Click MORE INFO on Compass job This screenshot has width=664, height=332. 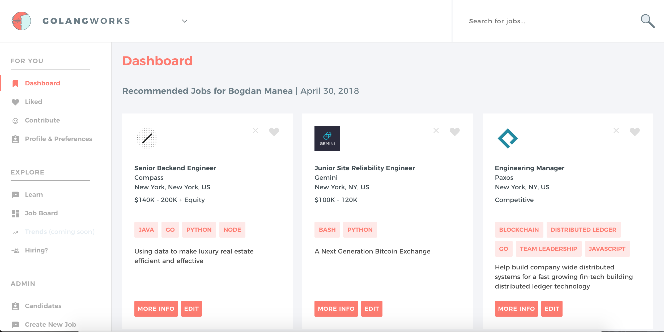[x=156, y=309]
